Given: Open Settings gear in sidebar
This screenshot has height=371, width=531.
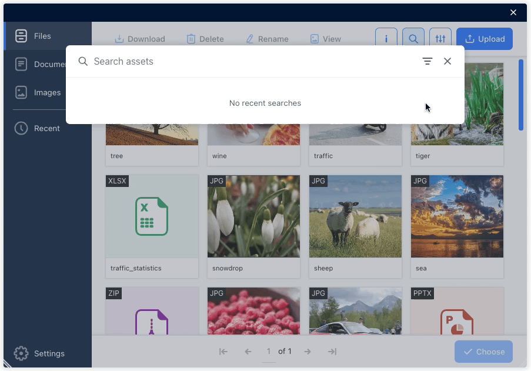Looking at the screenshot, I should [x=21, y=353].
